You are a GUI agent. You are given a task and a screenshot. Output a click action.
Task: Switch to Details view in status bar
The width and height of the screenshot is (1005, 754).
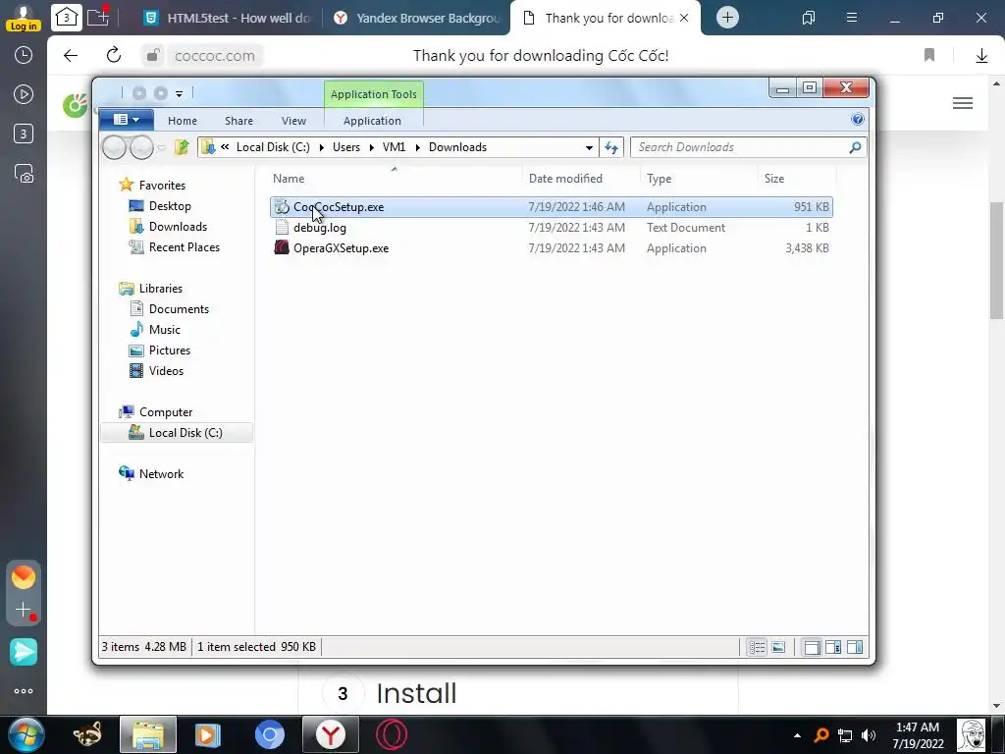(x=757, y=647)
